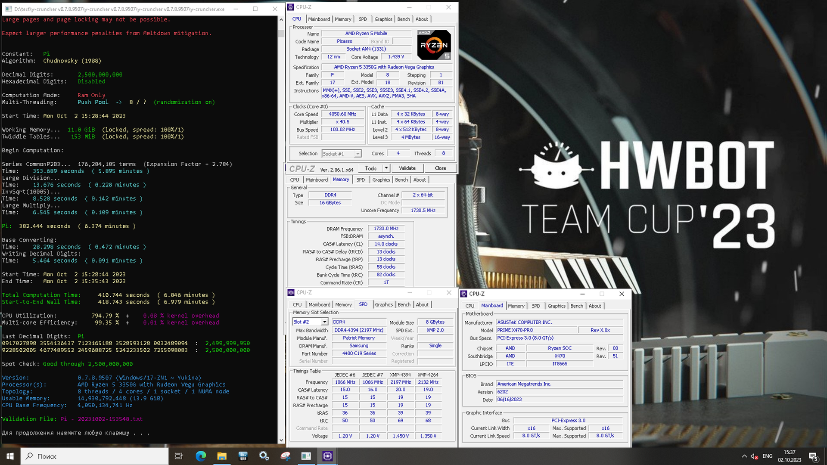827x465 pixels.
Task: Click the mainboard Model PRIME X470-PRO
Action: (536, 330)
